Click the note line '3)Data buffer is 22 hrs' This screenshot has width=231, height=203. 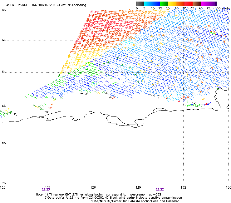click(x=113, y=198)
